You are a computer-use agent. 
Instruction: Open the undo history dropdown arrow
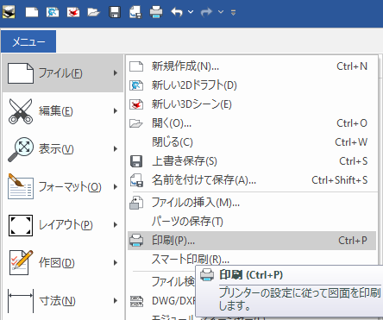click(191, 12)
